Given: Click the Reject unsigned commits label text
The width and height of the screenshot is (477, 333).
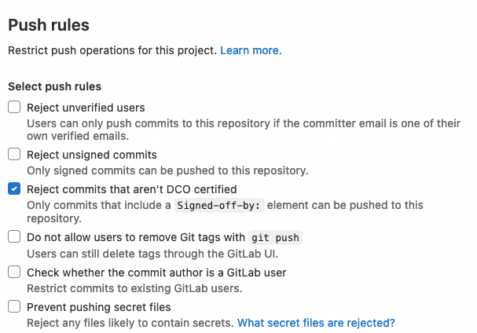Looking at the screenshot, I should (92, 155).
